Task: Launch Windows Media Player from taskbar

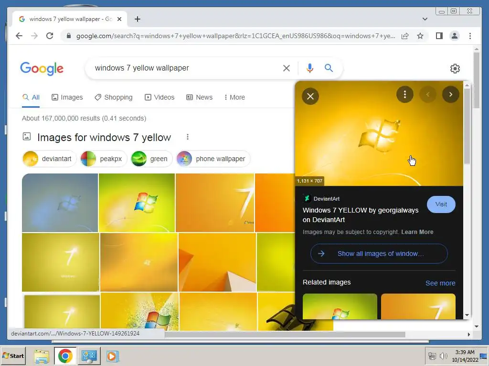Action: click(x=113, y=356)
